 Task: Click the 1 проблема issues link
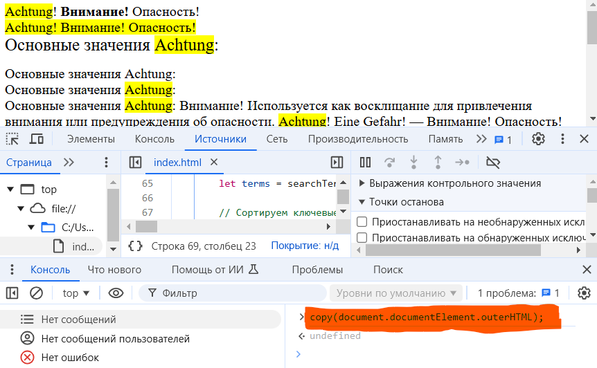click(x=519, y=293)
